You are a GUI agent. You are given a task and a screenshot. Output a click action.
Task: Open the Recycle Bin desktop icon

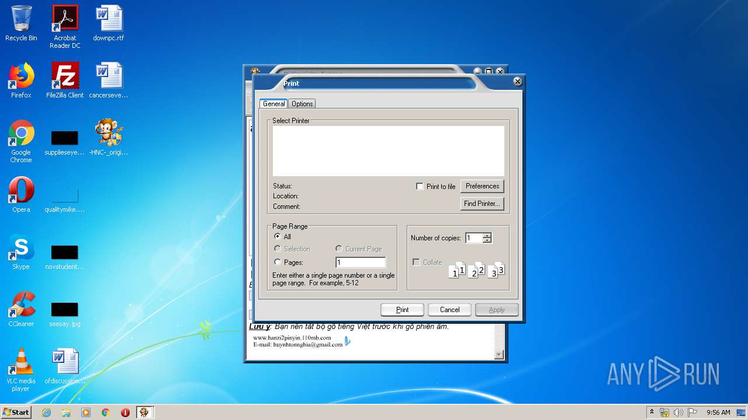click(x=21, y=23)
